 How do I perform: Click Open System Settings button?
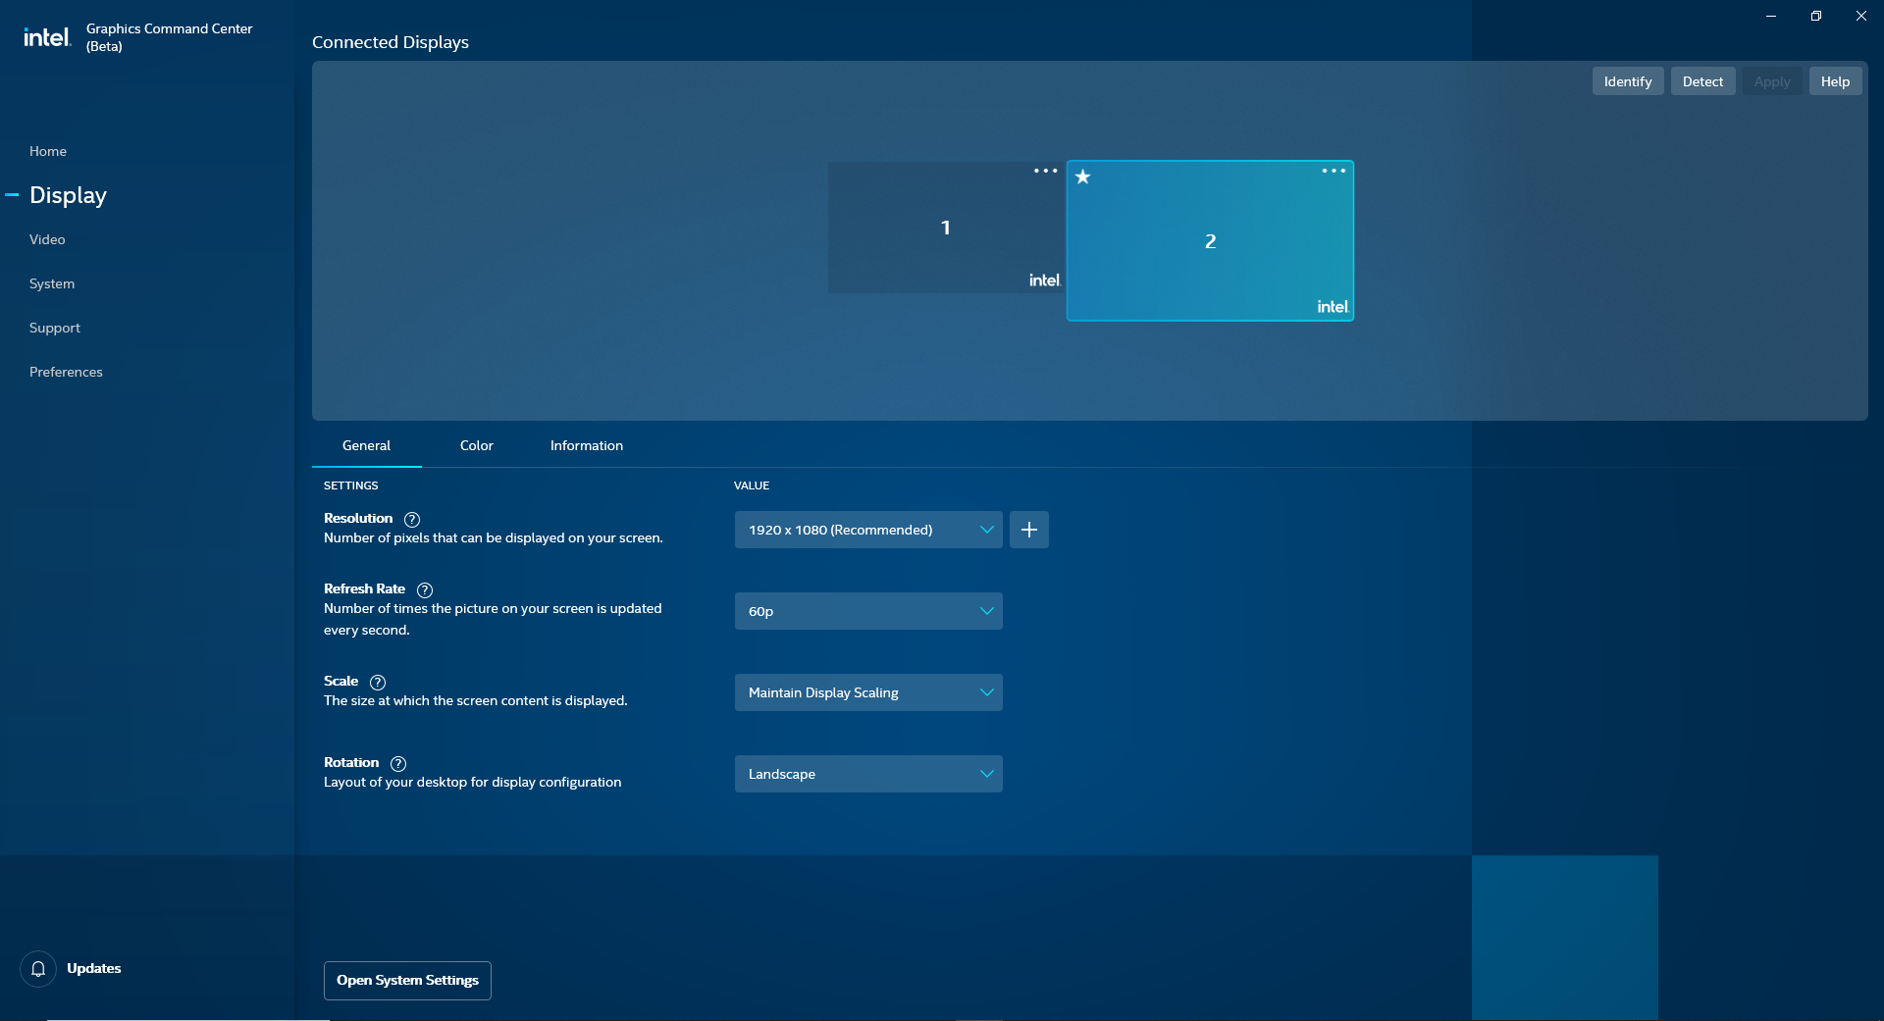click(407, 980)
